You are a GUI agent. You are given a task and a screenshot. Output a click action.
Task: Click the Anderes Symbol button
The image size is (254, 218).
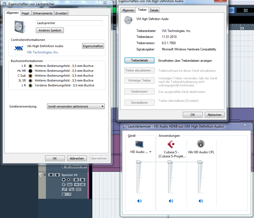point(50,30)
